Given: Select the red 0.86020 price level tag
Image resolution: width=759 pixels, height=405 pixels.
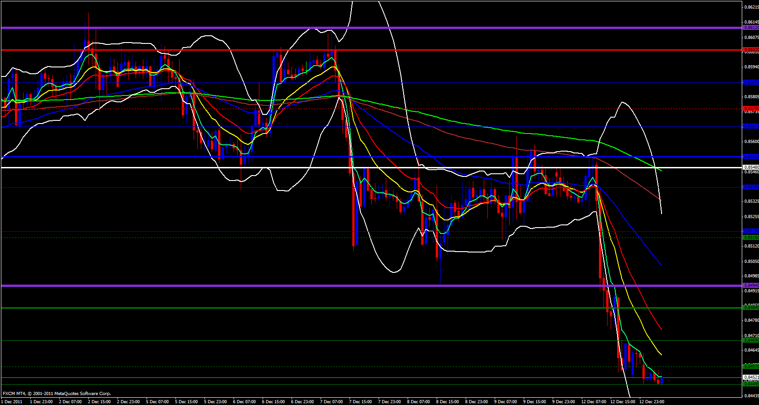Looking at the screenshot, I should [750, 49].
